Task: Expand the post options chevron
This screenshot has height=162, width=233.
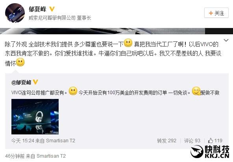Action: tap(226, 40)
